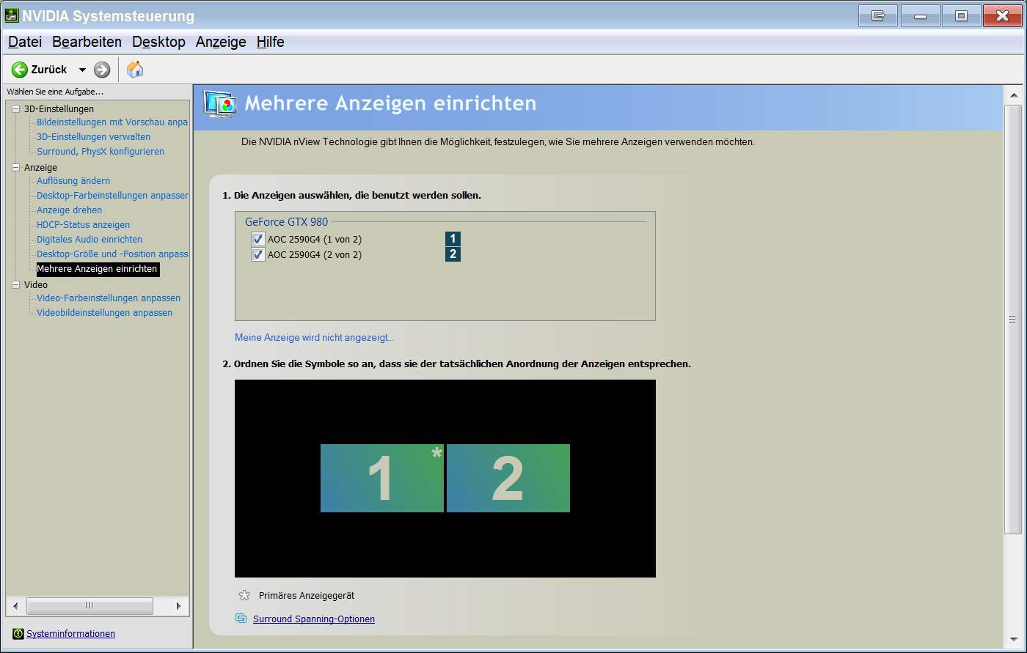Select Desktop-Größe und -Position anpassen
This screenshot has width=1027, height=653.
tap(112, 254)
